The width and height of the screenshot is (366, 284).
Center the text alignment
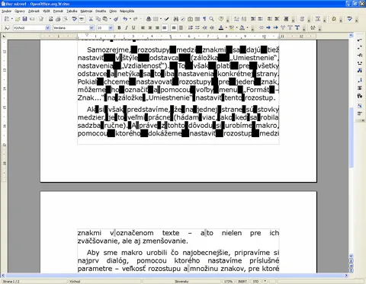pos(150,27)
